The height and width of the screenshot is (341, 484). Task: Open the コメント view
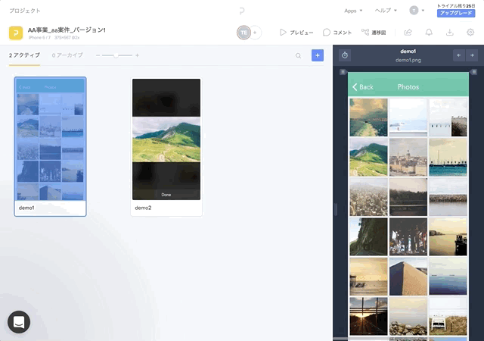(337, 33)
